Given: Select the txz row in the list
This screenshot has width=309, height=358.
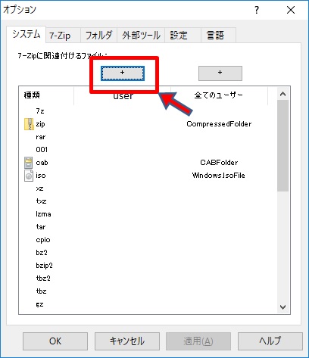Looking at the screenshot, I should point(148,201).
